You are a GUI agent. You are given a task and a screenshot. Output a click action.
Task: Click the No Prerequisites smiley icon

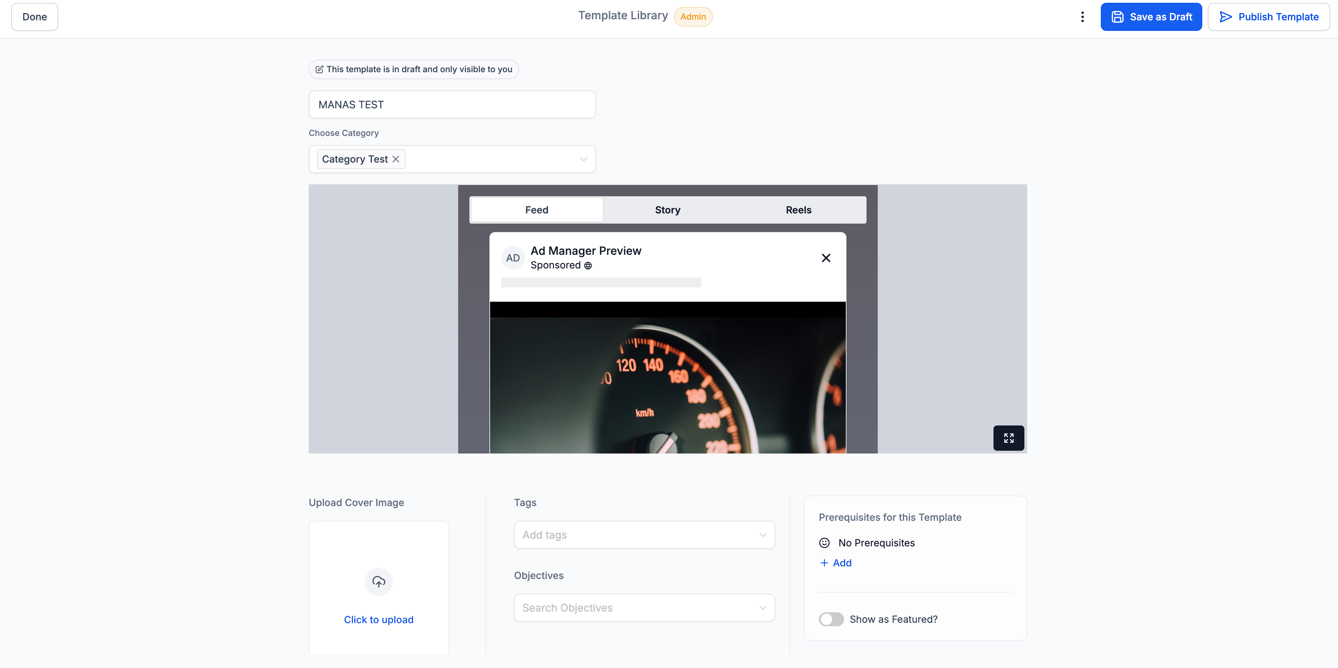824,543
